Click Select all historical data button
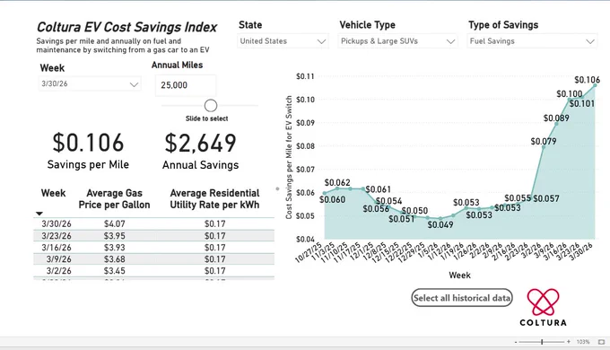Viewport: 610px width, 350px height. coord(462,298)
